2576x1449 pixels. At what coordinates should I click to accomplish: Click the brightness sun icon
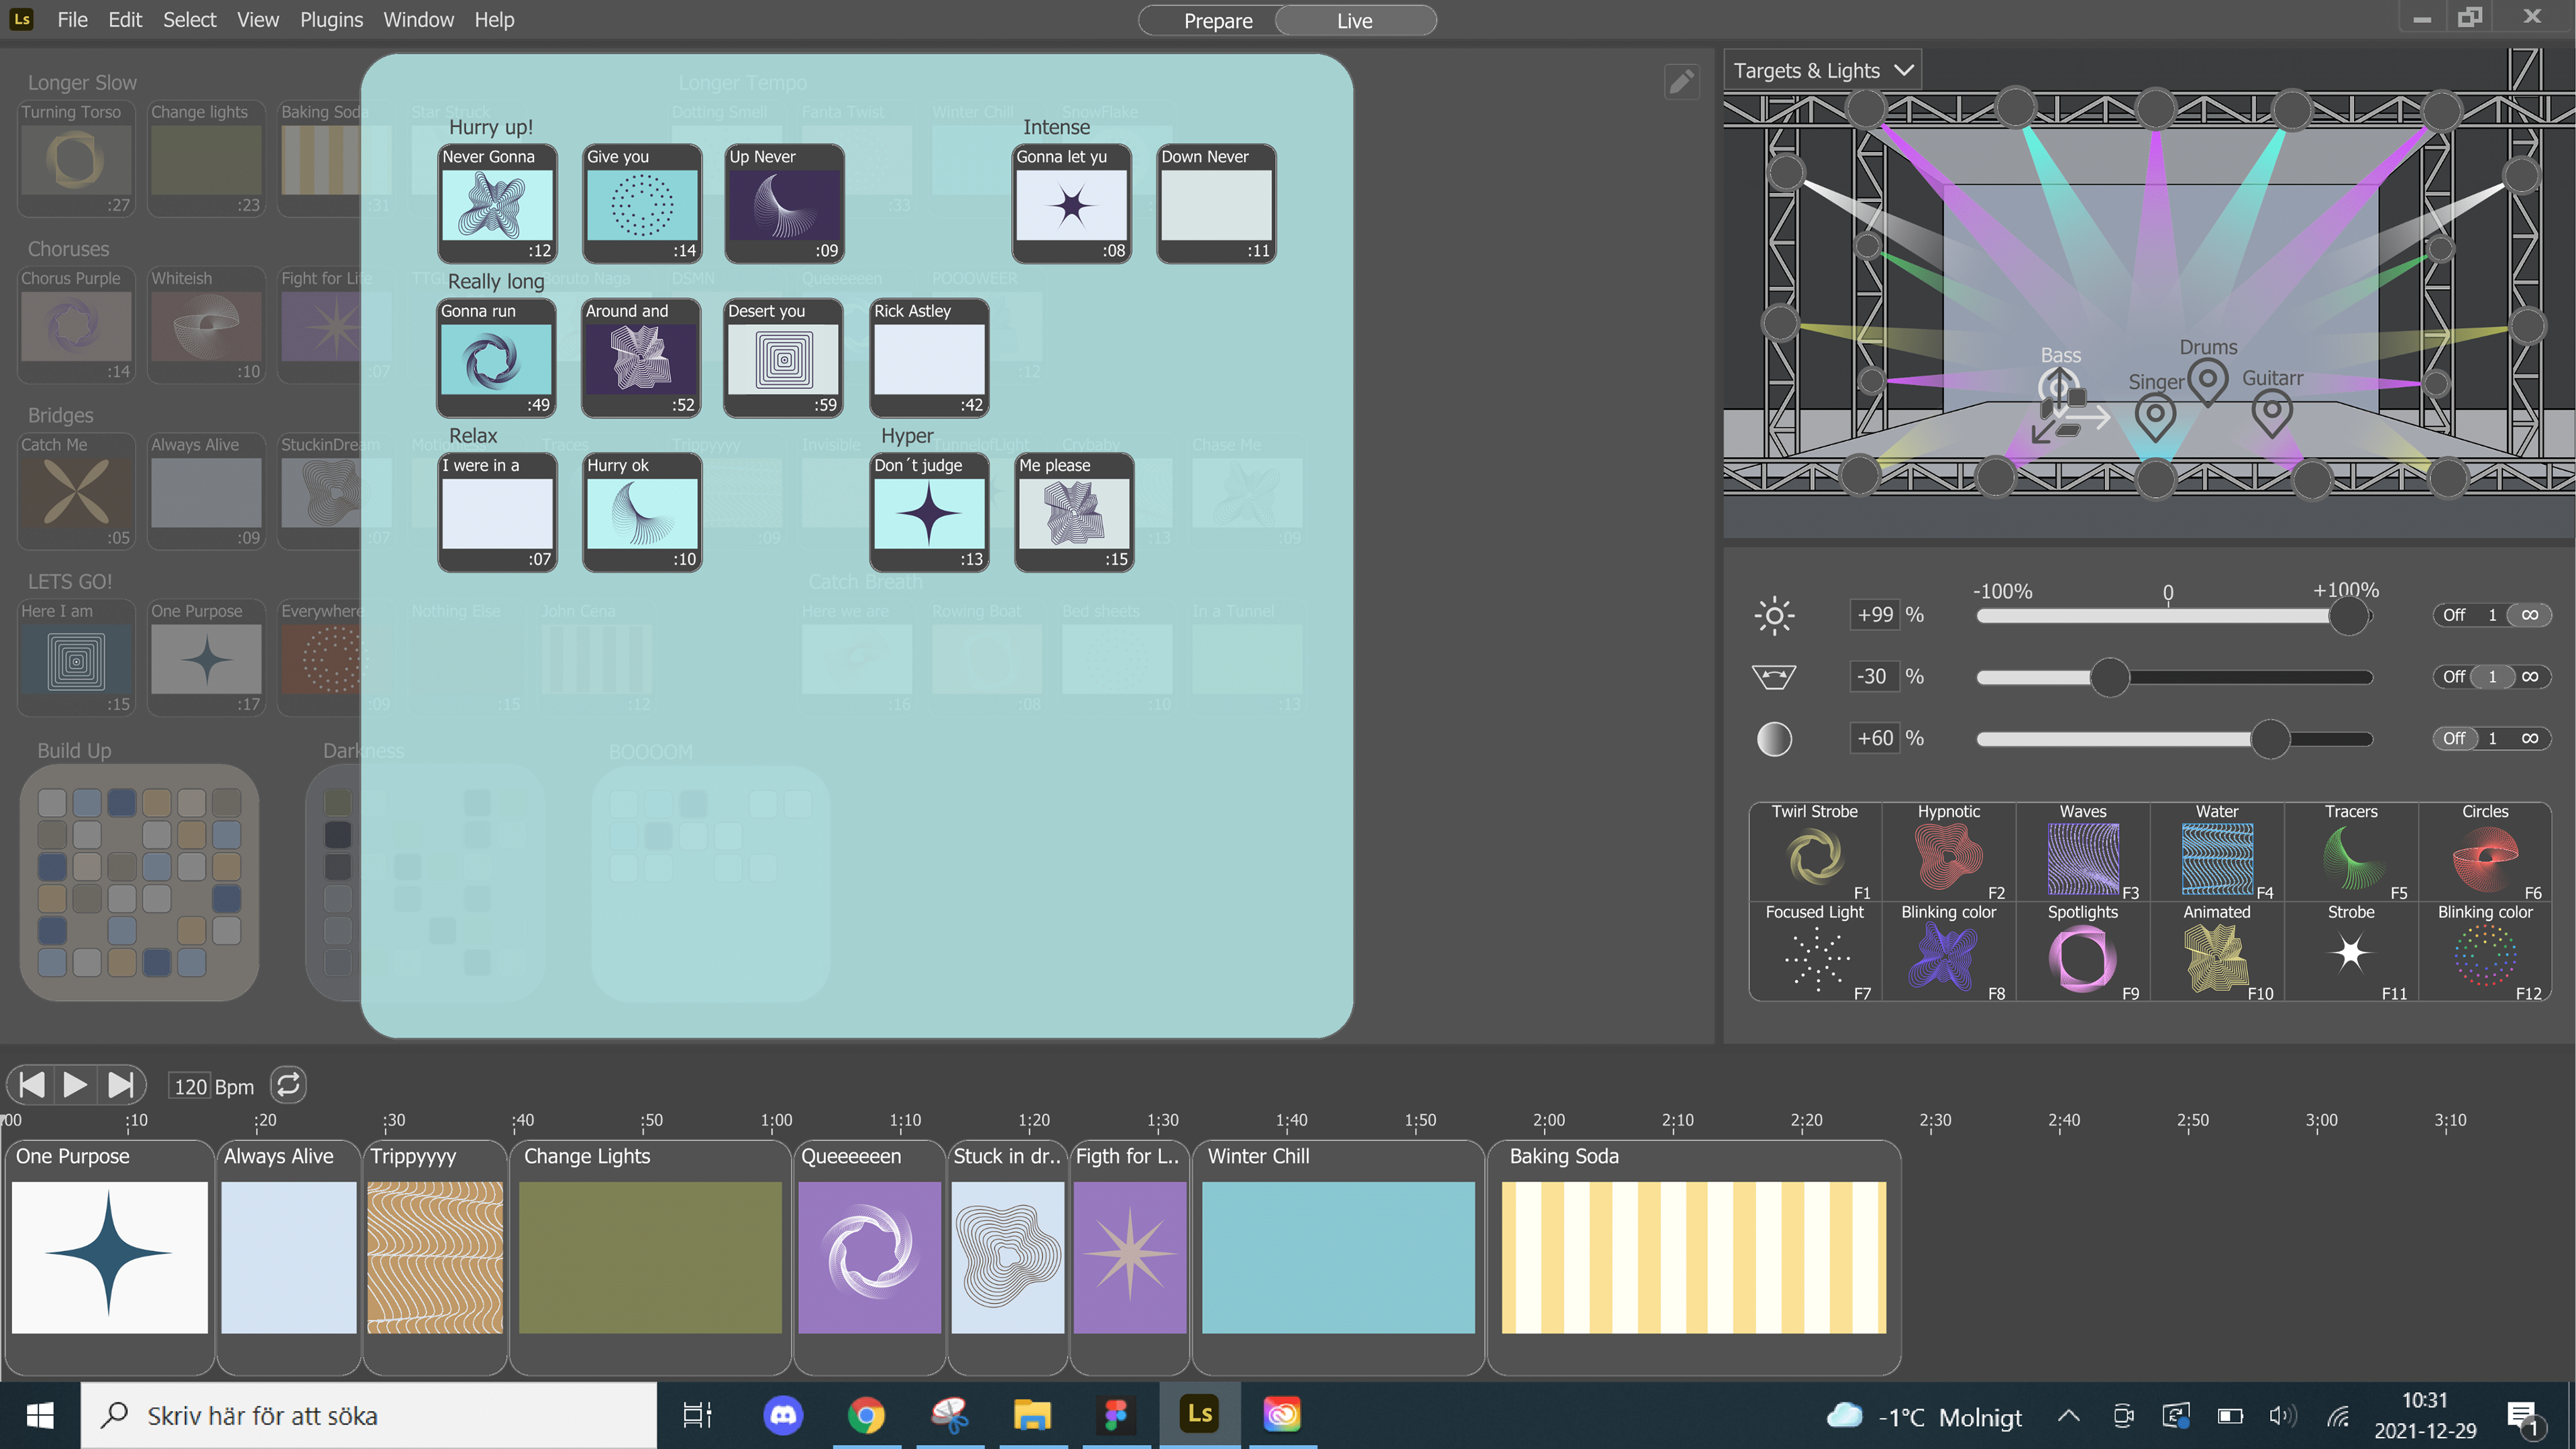pos(1774,615)
